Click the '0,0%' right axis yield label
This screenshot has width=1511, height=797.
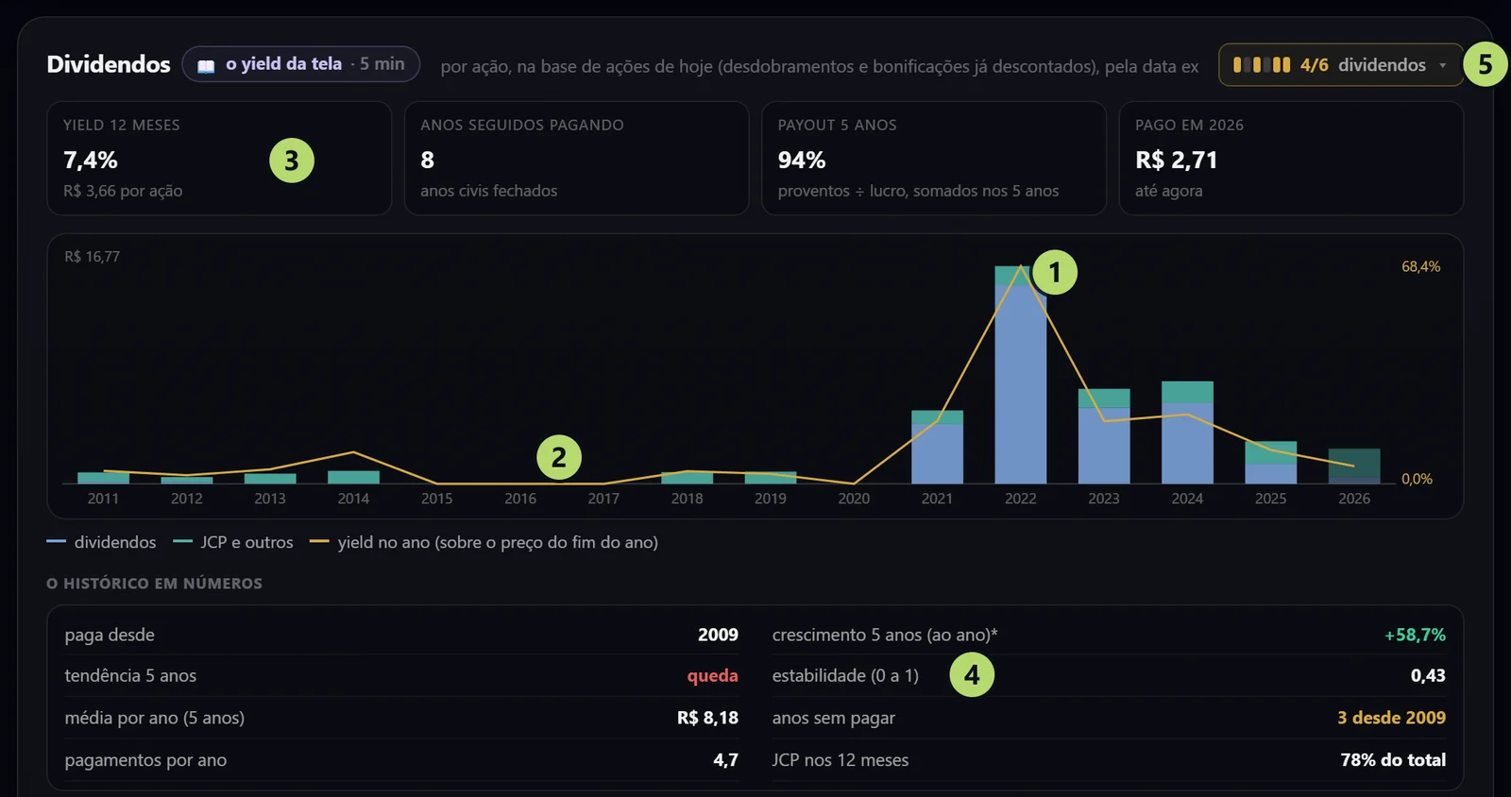coord(1417,480)
